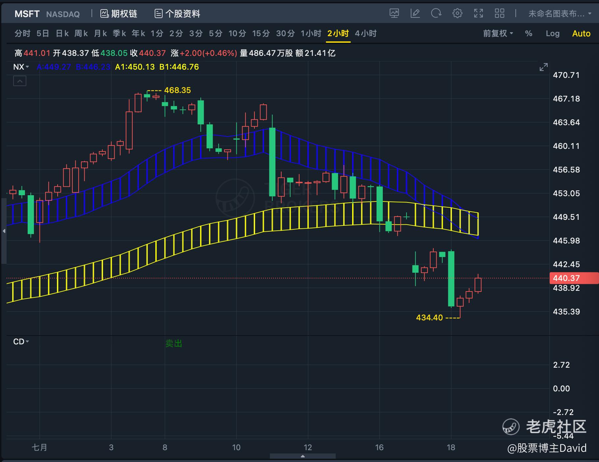Click the refresh chart icon
Image resolution: width=599 pixels, height=462 pixels.
click(x=436, y=13)
